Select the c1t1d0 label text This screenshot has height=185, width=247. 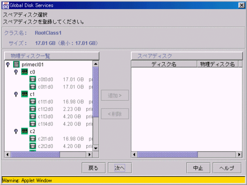tap(46, 102)
